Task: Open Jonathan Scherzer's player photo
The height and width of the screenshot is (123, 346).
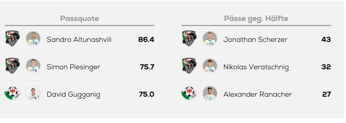Action: coord(210,39)
